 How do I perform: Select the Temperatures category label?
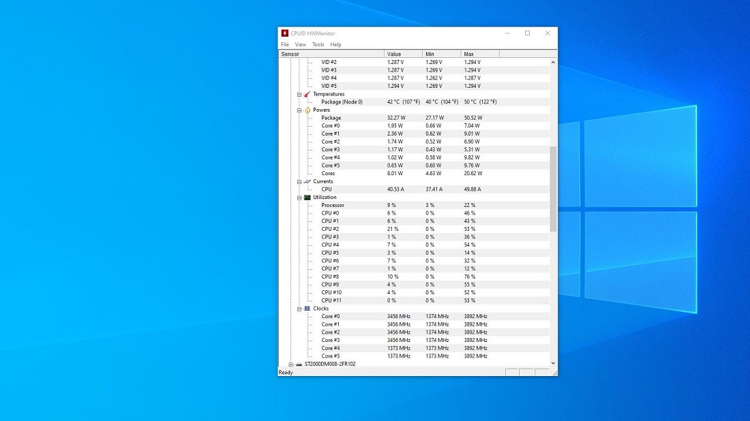329,94
